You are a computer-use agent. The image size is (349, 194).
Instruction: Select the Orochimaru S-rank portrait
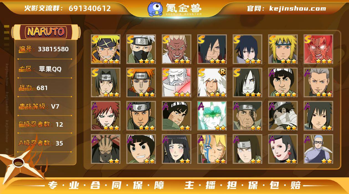[248, 83]
